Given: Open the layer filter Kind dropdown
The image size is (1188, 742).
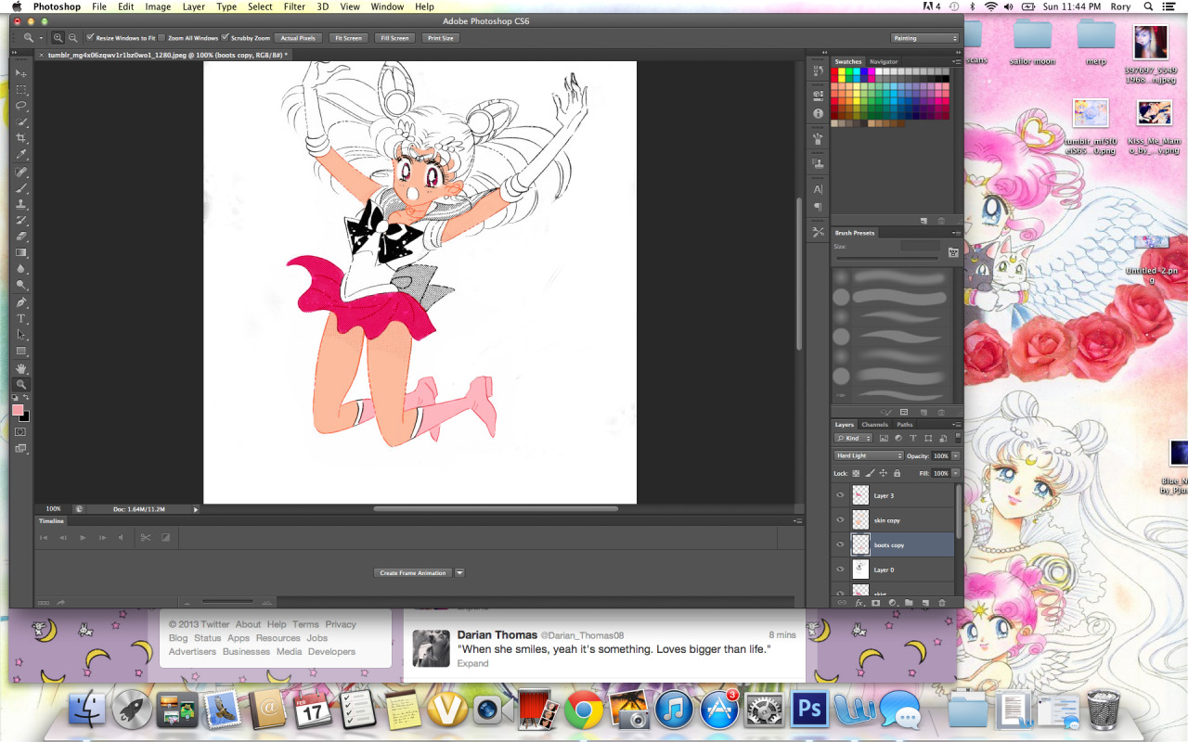Looking at the screenshot, I should point(854,438).
